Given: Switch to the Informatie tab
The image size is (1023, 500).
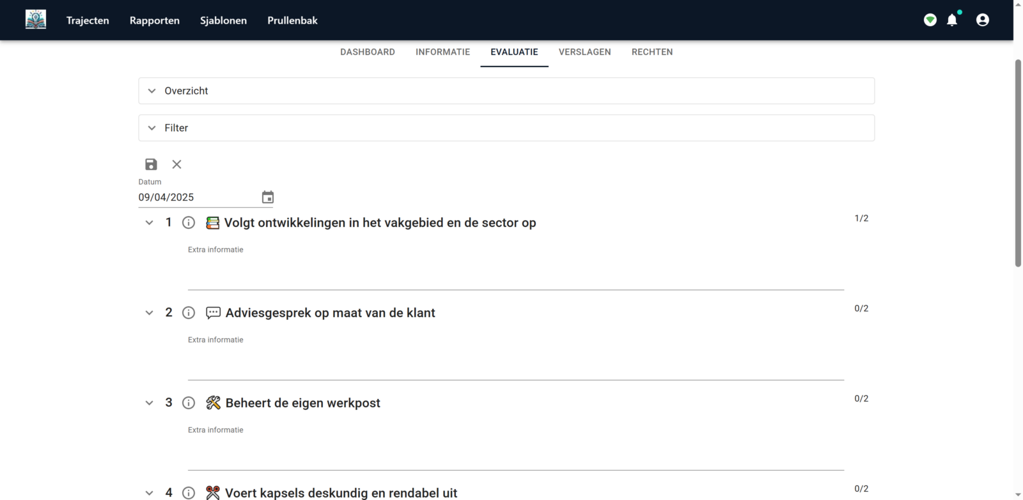Looking at the screenshot, I should pos(442,52).
